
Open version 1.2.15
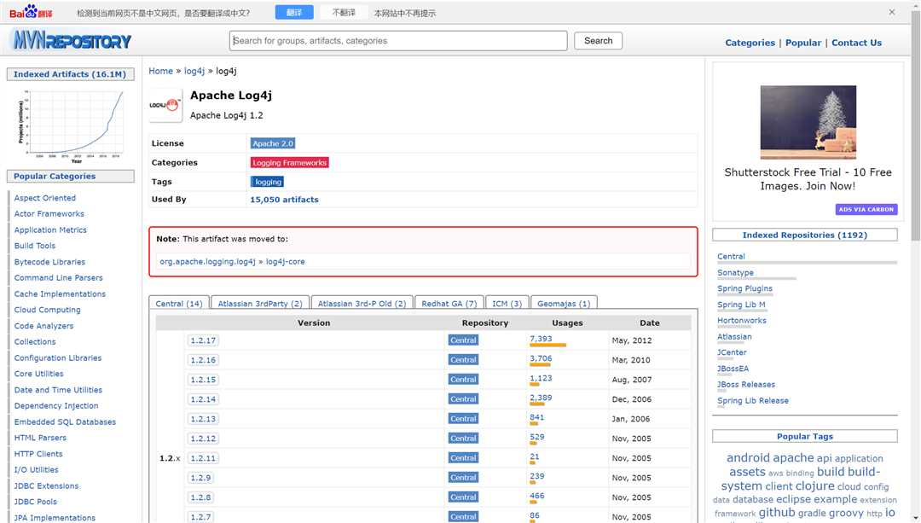(203, 380)
